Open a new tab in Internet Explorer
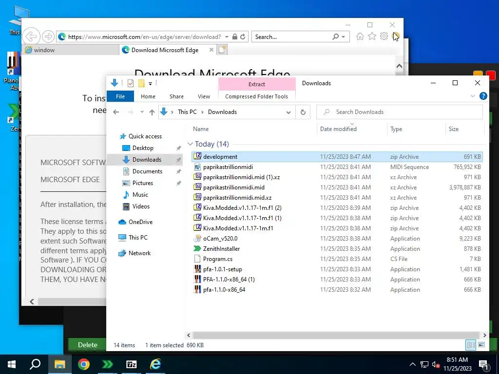This screenshot has width=499, height=374. click(222, 50)
